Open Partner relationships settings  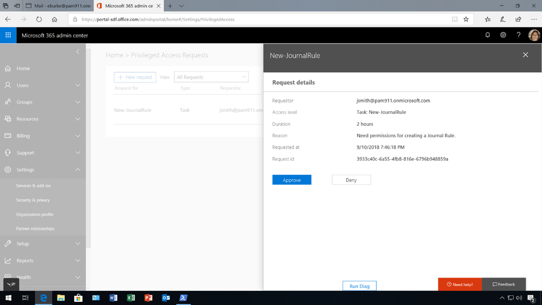(x=35, y=228)
